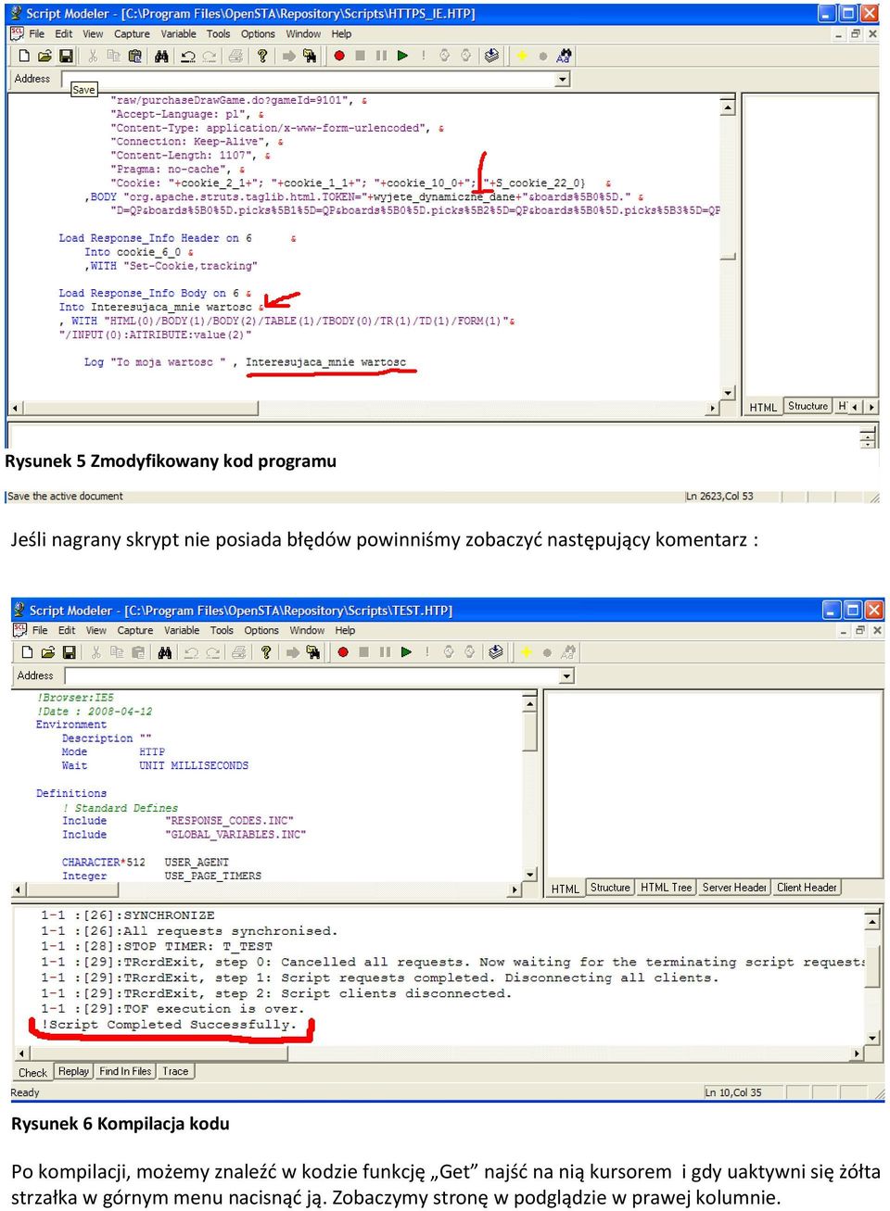Viewport: 890px width, 1211px height.
Task: Click New document icon in HTTPS_IE.HTP window
Action: [x=24, y=56]
